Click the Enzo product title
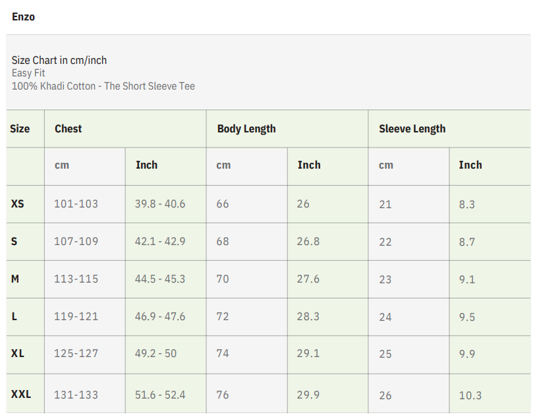The image size is (537, 419). click(24, 16)
